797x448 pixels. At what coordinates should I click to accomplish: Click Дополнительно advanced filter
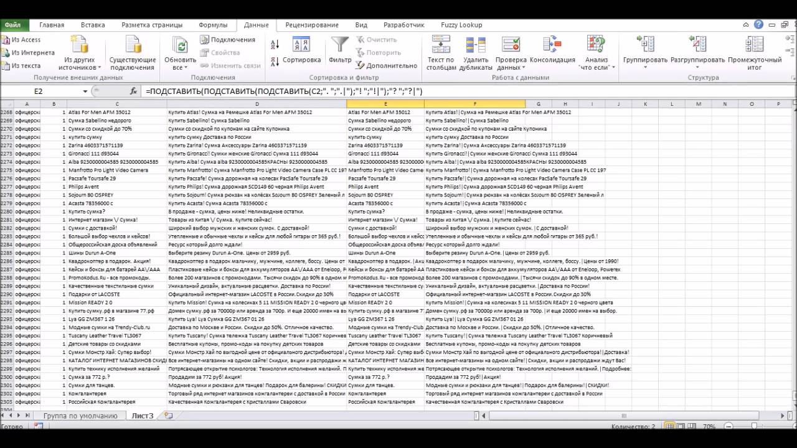(387, 65)
